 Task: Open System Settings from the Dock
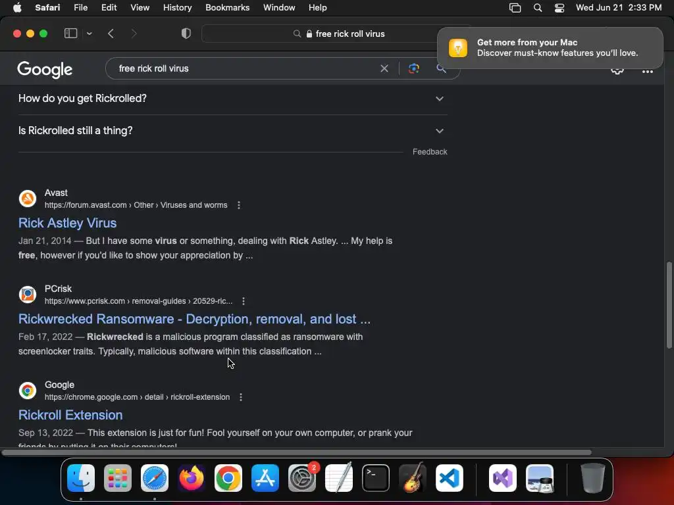point(301,478)
